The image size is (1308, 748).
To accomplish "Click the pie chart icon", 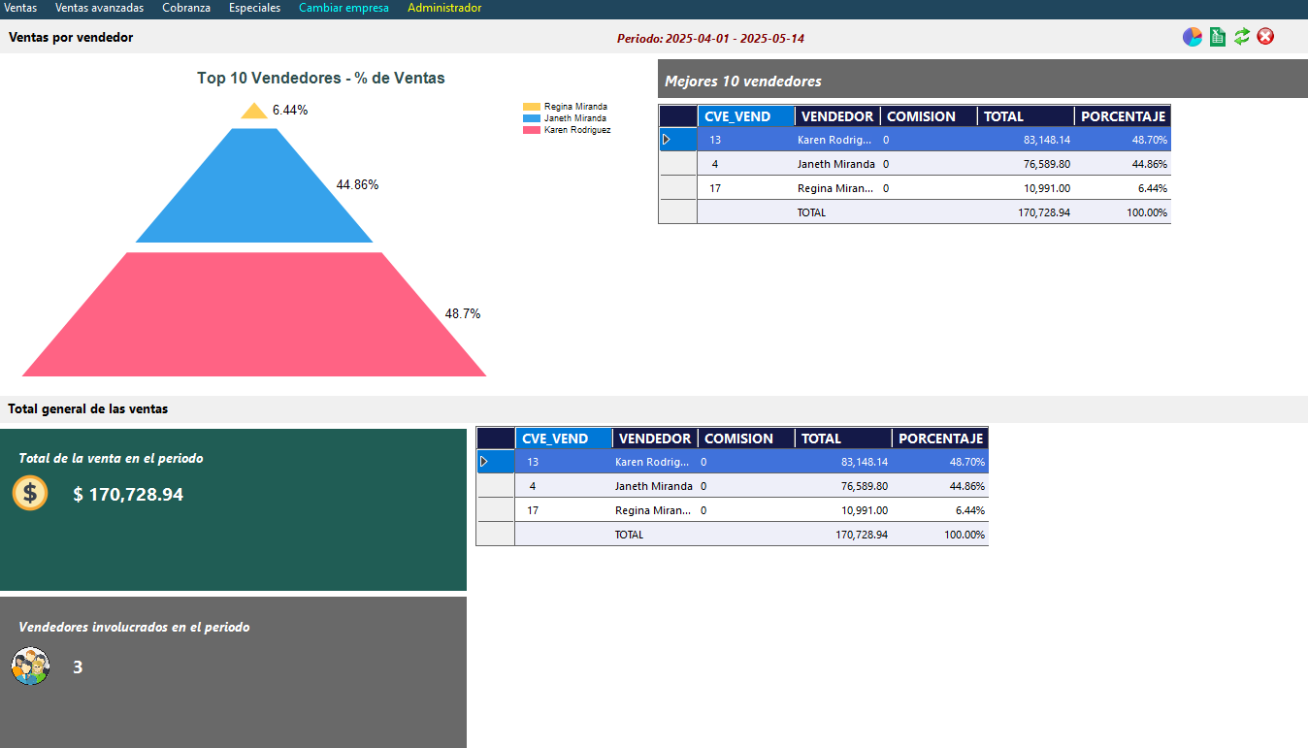I will (x=1192, y=37).
